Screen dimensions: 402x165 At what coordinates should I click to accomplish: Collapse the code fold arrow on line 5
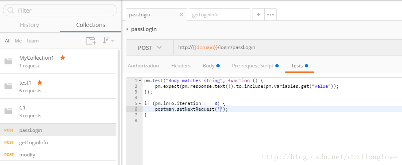tap(140, 103)
